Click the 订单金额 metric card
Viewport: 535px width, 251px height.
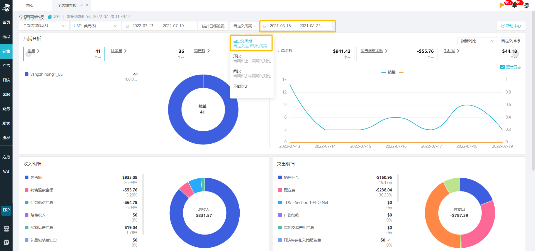(x=314, y=54)
